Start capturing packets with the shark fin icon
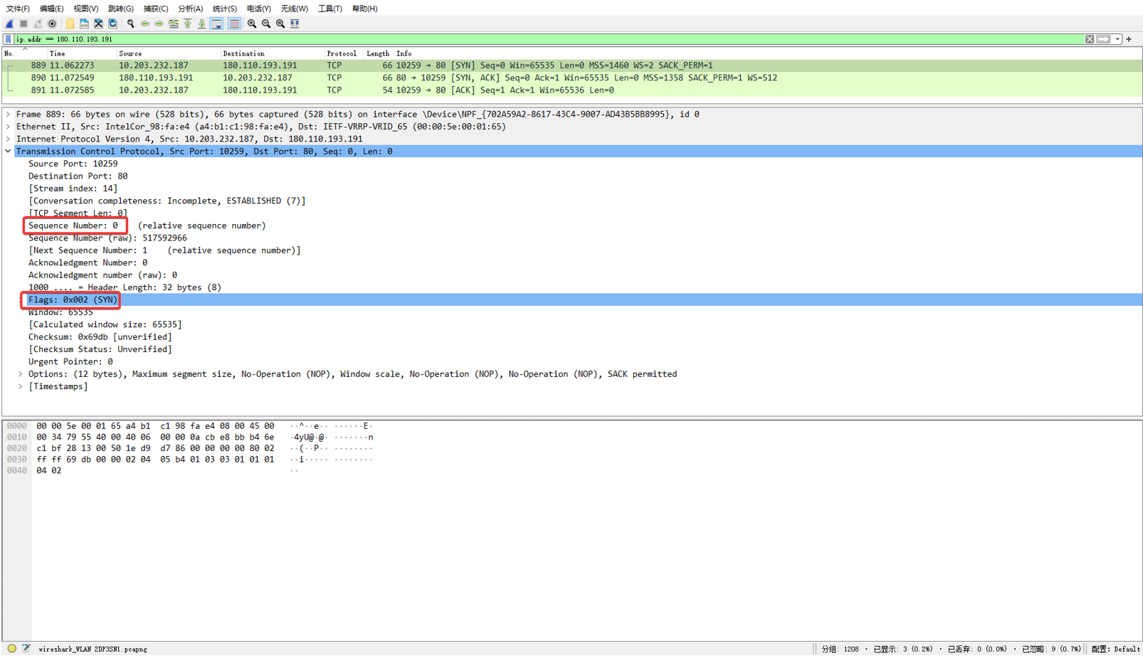This screenshot has height=658, width=1143. click(x=10, y=23)
